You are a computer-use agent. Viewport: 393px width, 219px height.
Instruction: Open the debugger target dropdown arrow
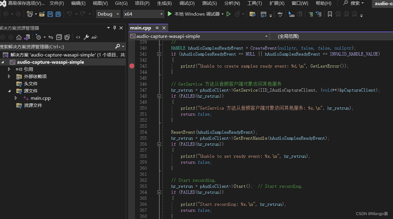222,14
